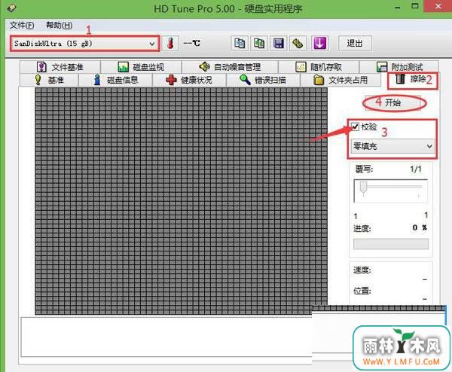Click the thermometer temperature icon

[x=170, y=44]
